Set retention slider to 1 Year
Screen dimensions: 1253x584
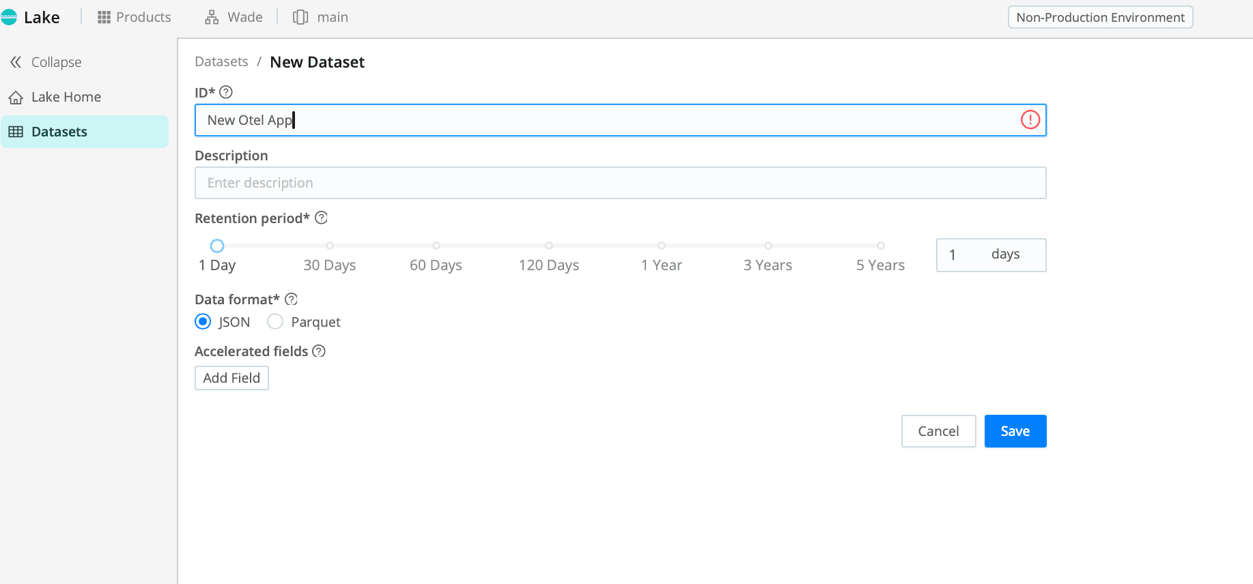(661, 246)
